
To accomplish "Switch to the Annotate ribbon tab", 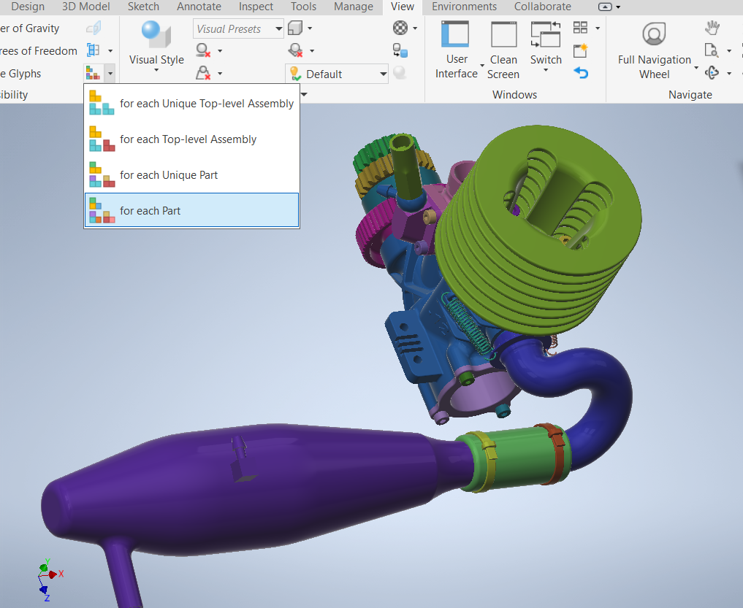I will [x=198, y=7].
